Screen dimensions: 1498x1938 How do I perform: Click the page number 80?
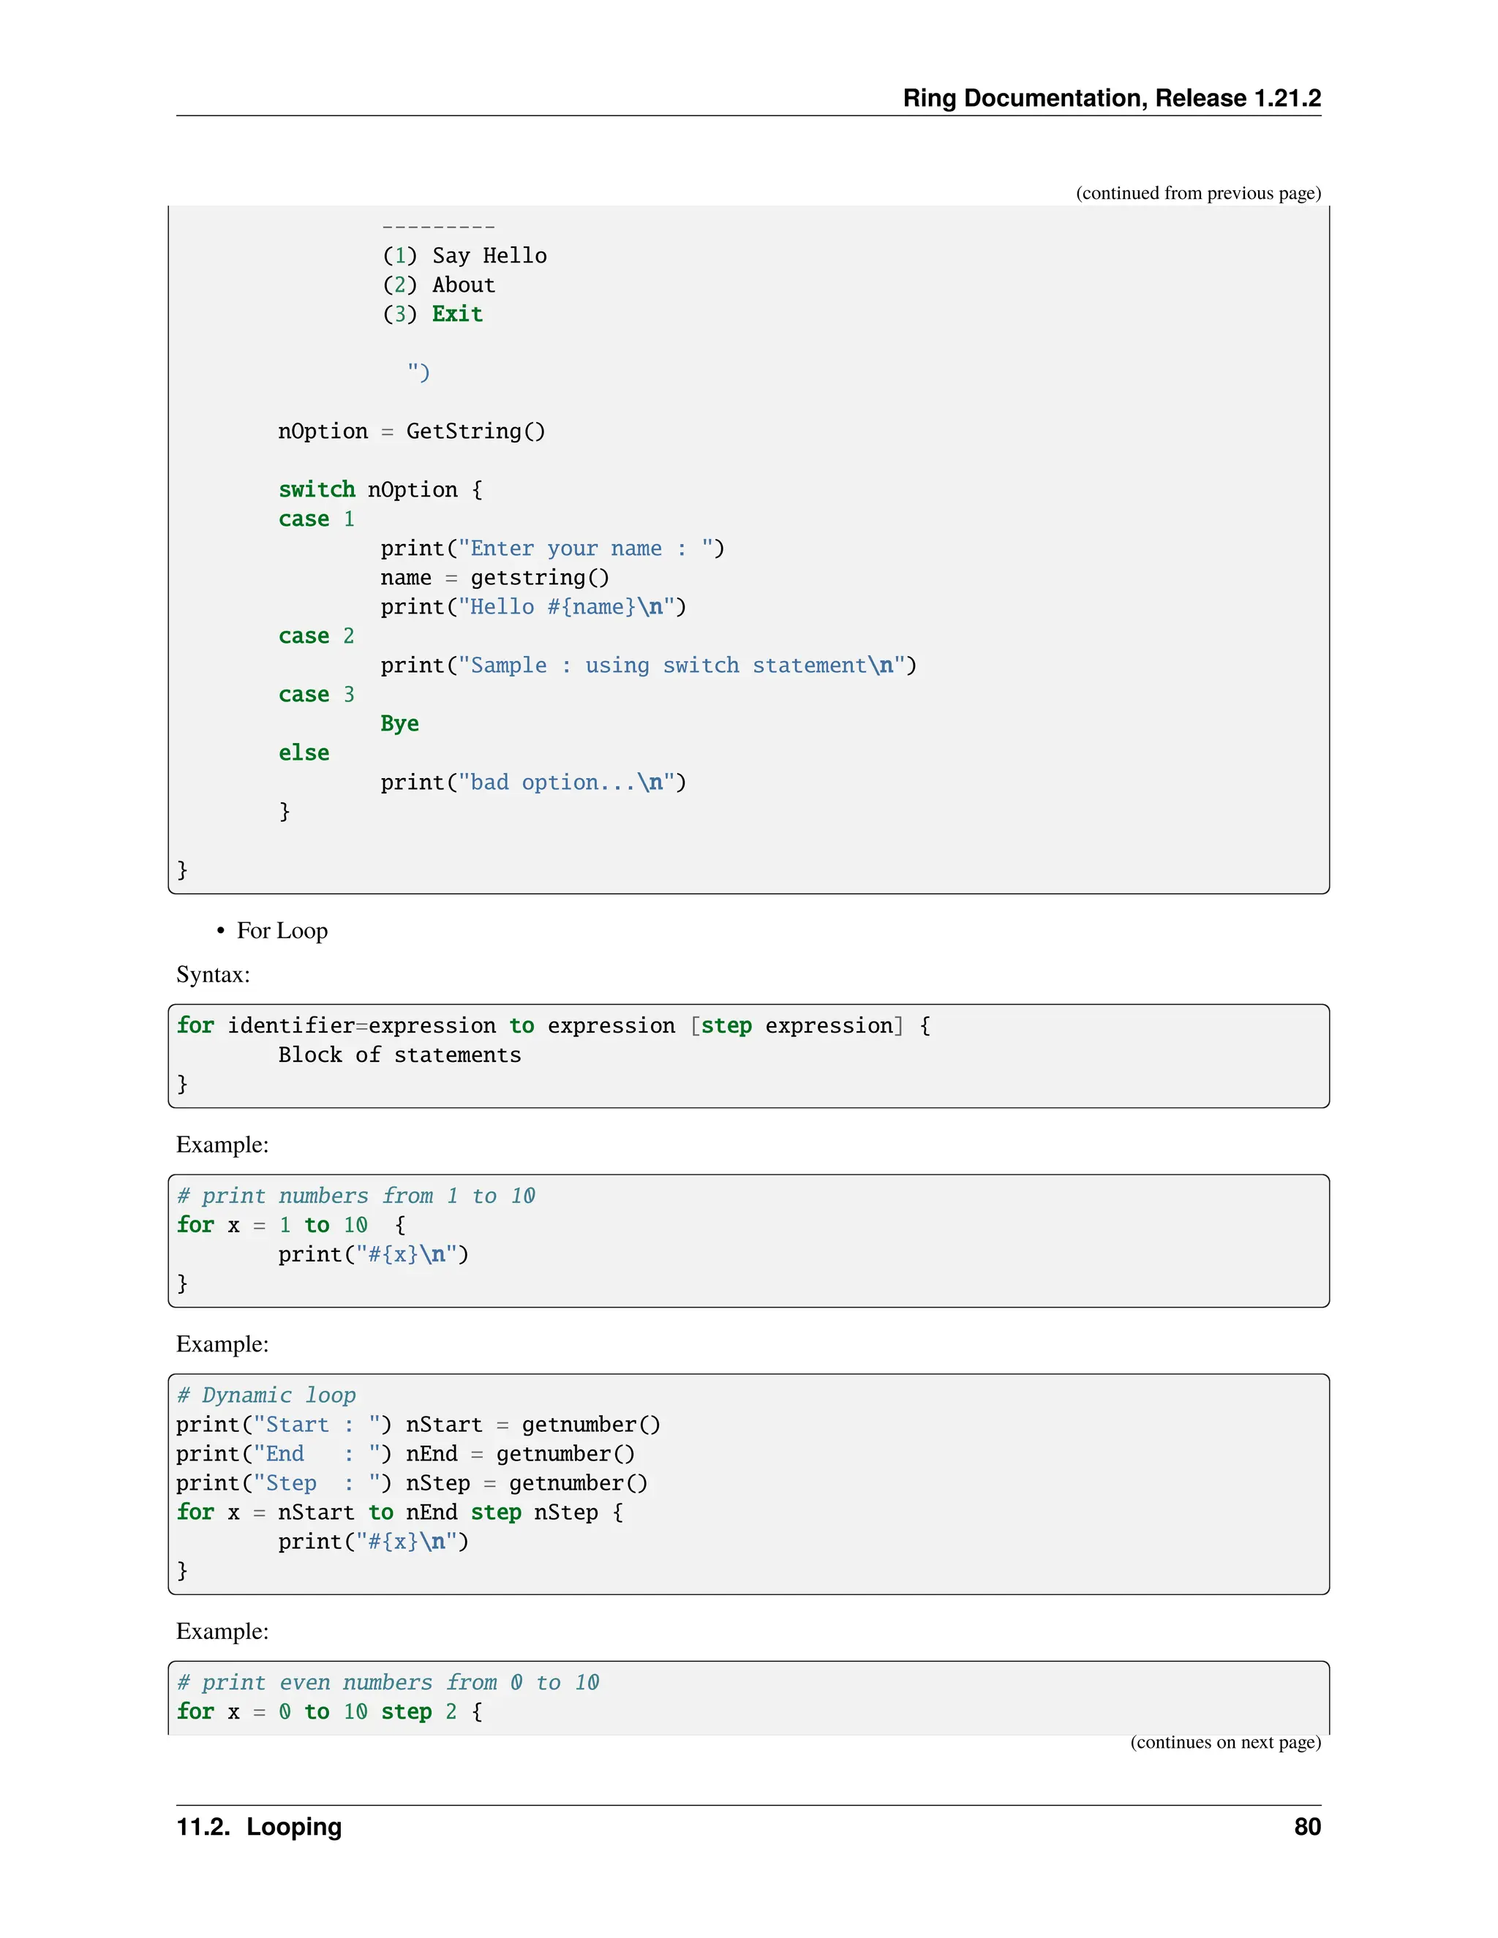[x=1306, y=1827]
